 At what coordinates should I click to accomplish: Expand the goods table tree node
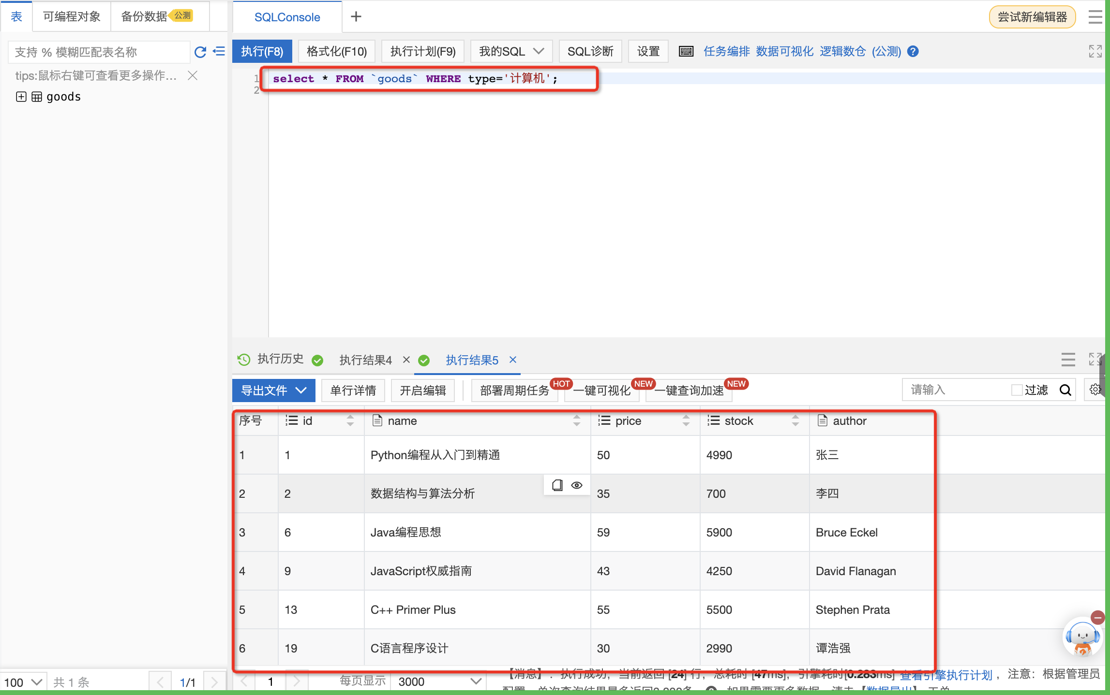[21, 97]
